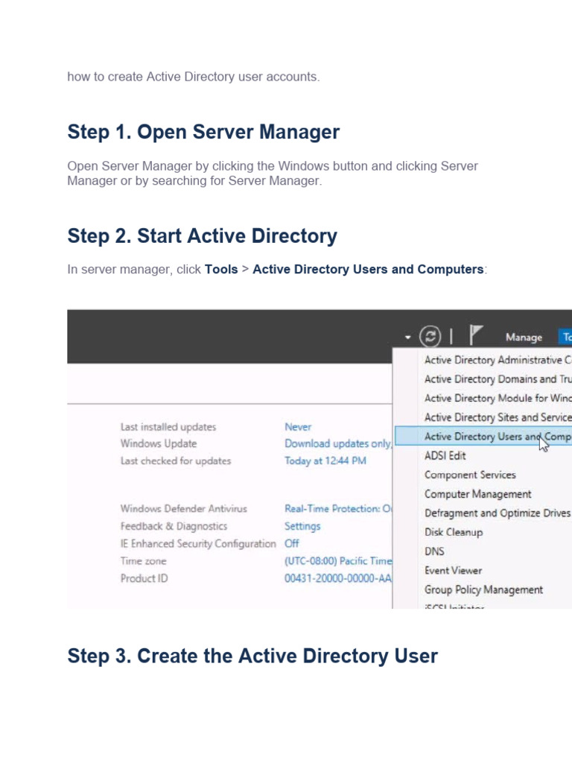
Task: Open Feedback & Diagnostics Settings link
Action: coord(302,527)
